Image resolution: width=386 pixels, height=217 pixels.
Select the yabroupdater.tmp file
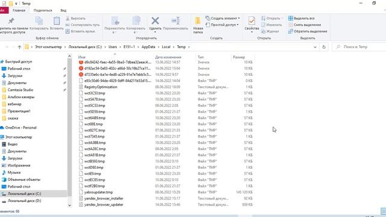tap(98, 192)
